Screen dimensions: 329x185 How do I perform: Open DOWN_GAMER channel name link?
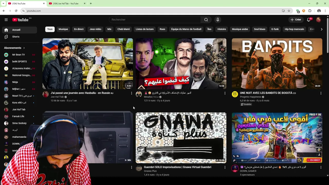coord(248,171)
